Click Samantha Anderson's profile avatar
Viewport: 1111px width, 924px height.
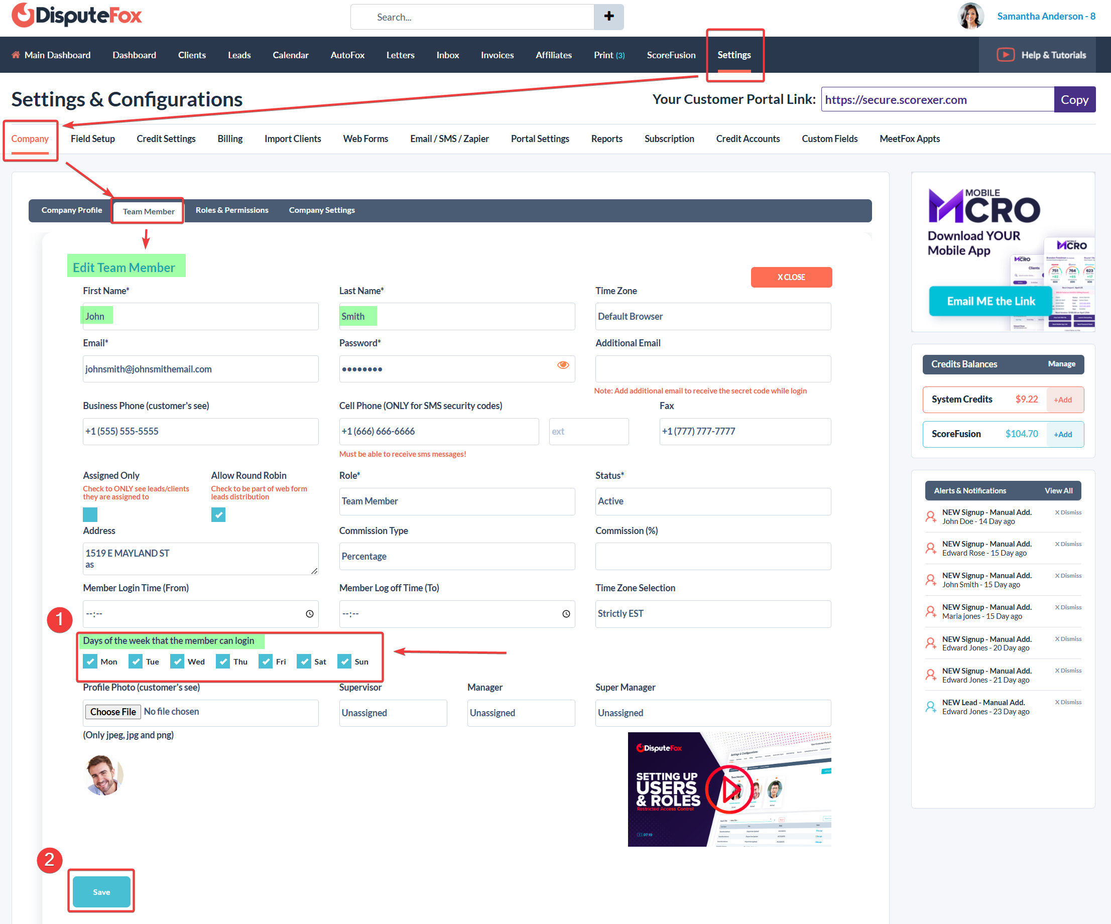(970, 16)
